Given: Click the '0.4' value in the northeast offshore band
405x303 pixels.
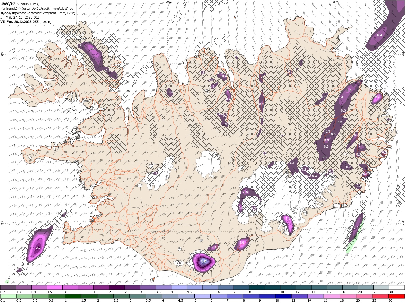Looking at the screenshot, I should (380, 35).
